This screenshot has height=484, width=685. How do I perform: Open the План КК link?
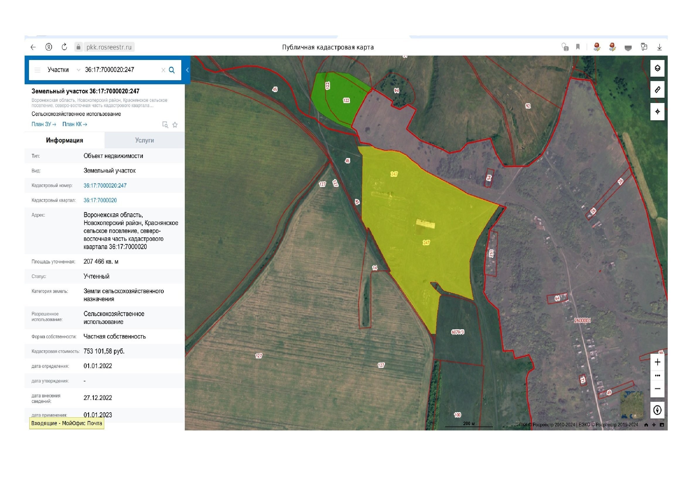[x=75, y=124]
